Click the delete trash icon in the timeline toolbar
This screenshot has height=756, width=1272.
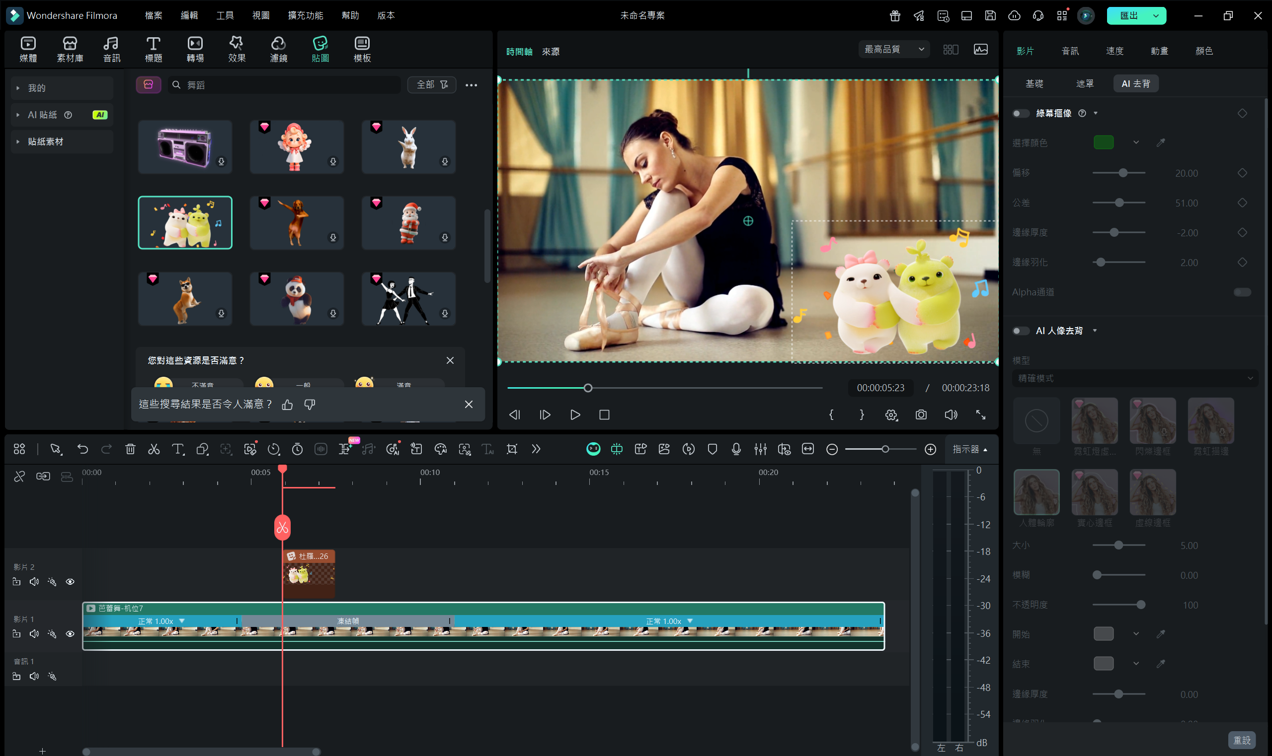tap(130, 449)
